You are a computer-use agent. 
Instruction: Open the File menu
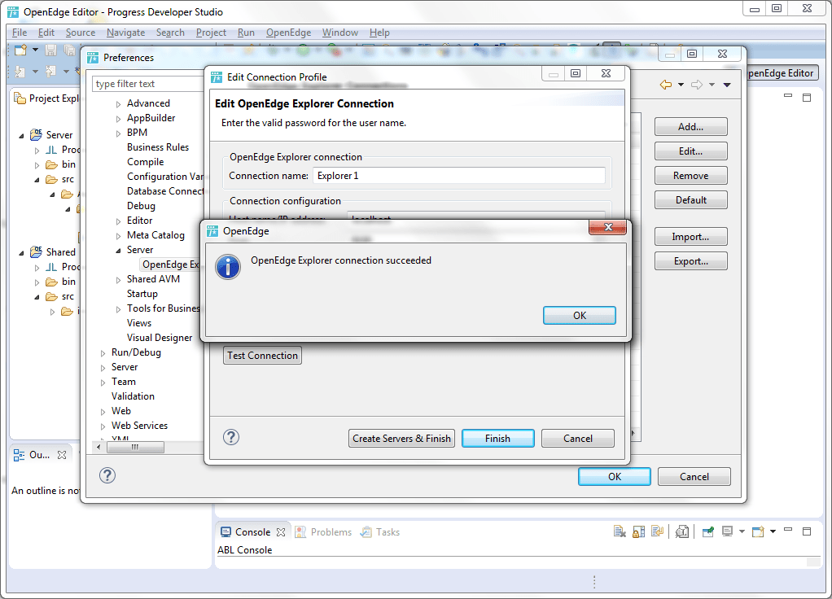click(19, 33)
